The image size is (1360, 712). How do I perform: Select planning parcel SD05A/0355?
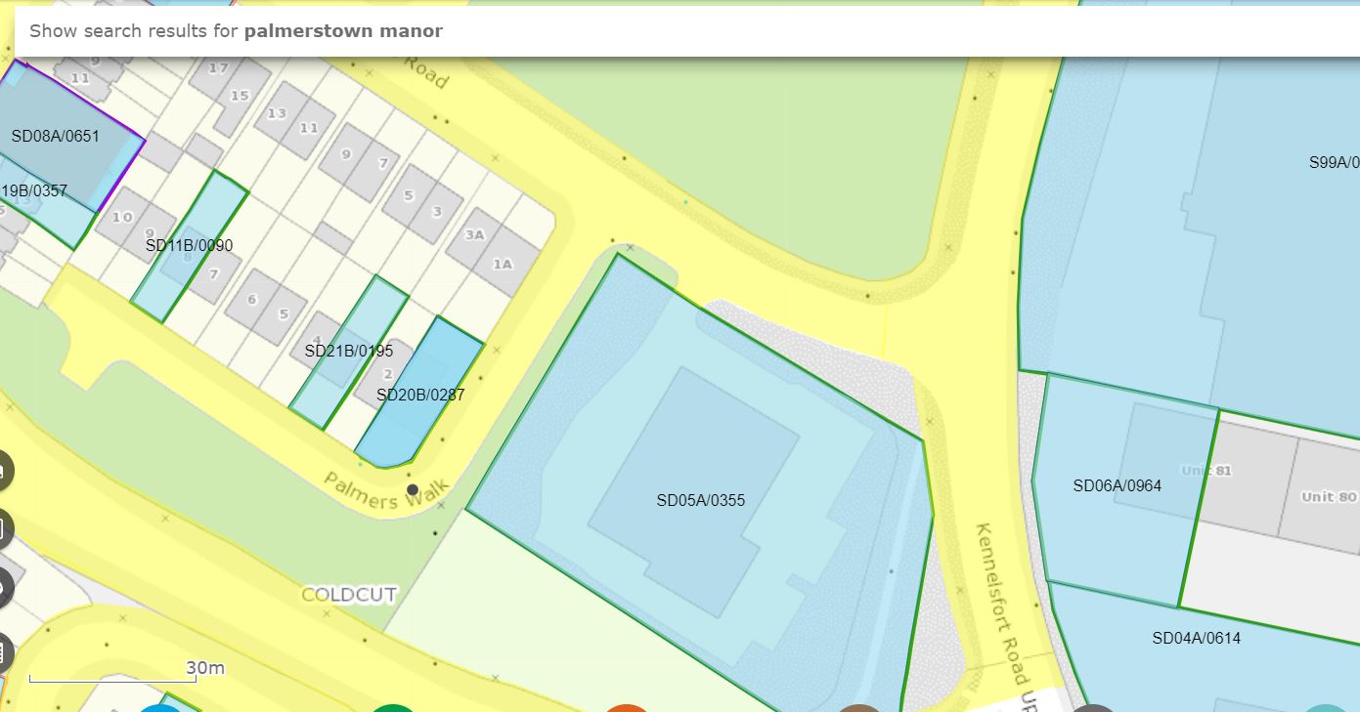[700, 500]
